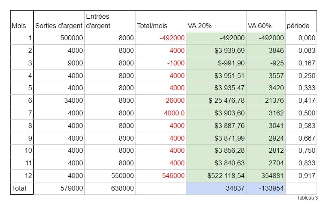Click the 354881 cell in VA 60%
330x206 pixels.
pyautogui.click(x=265, y=176)
